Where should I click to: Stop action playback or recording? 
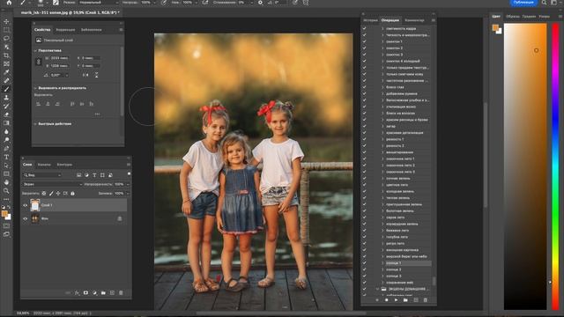(386, 299)
